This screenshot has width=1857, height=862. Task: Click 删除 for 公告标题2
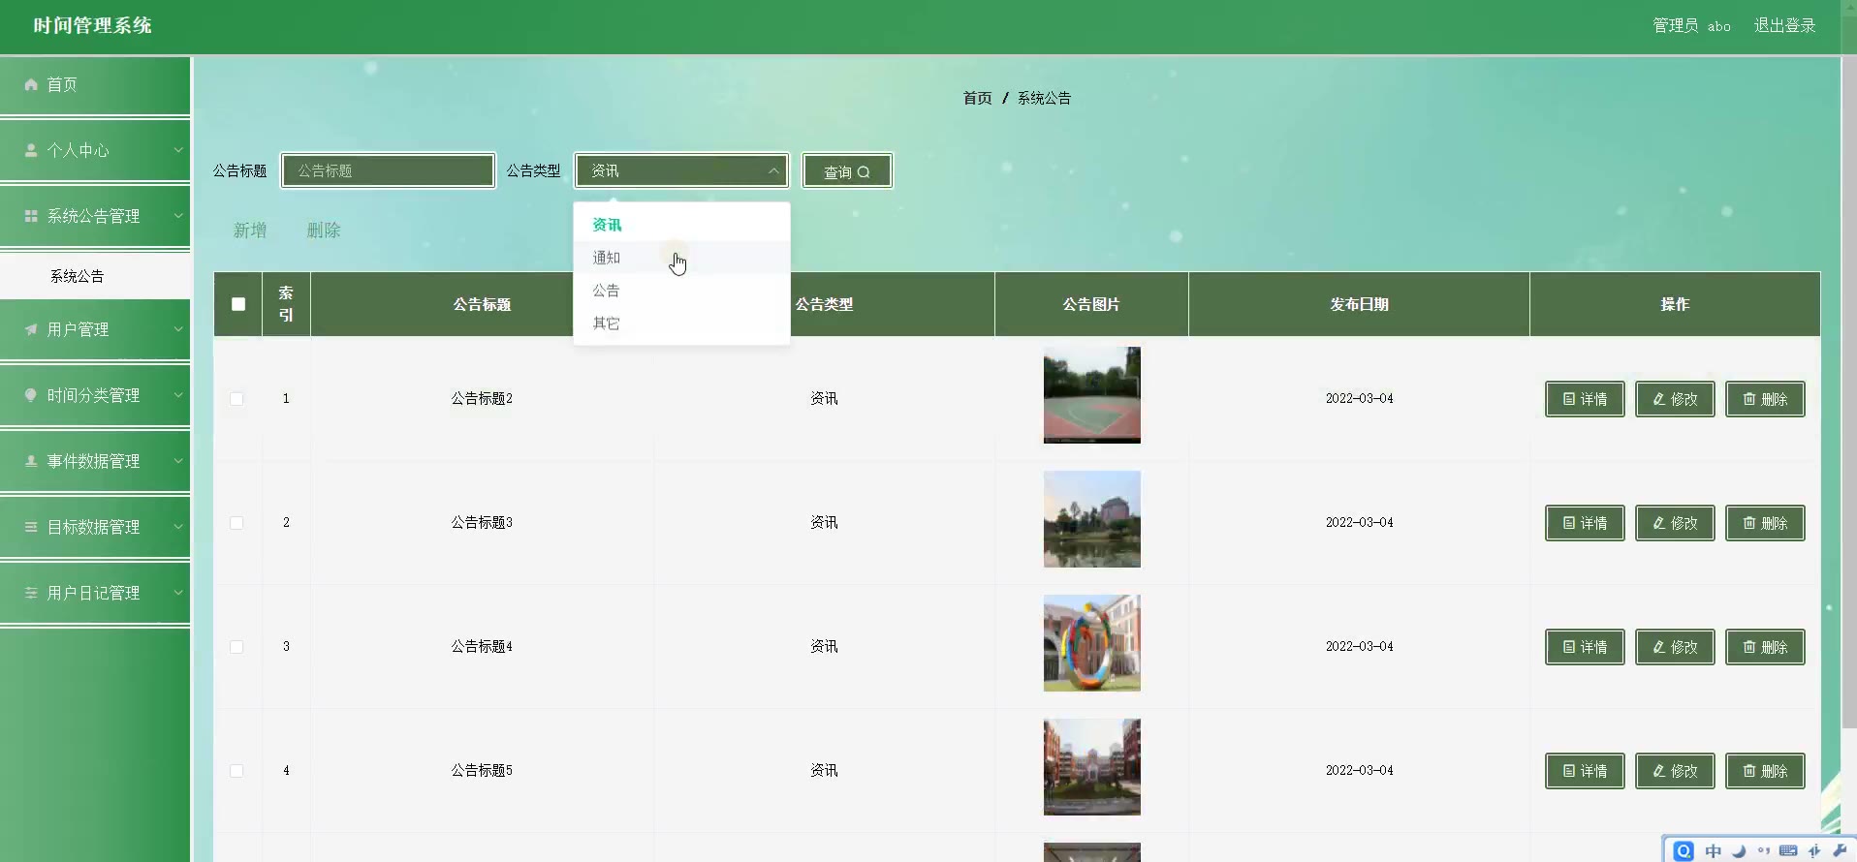pos(1765,399)
